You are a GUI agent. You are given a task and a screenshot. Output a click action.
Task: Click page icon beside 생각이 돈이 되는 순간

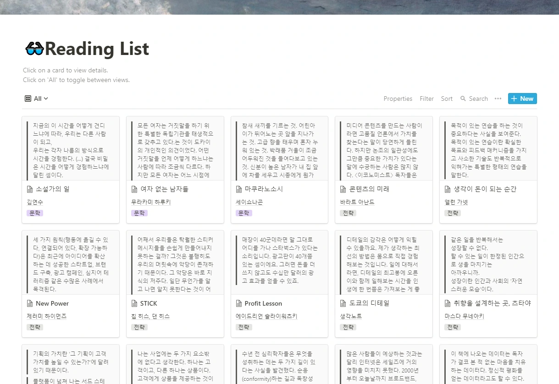[448, 189]
